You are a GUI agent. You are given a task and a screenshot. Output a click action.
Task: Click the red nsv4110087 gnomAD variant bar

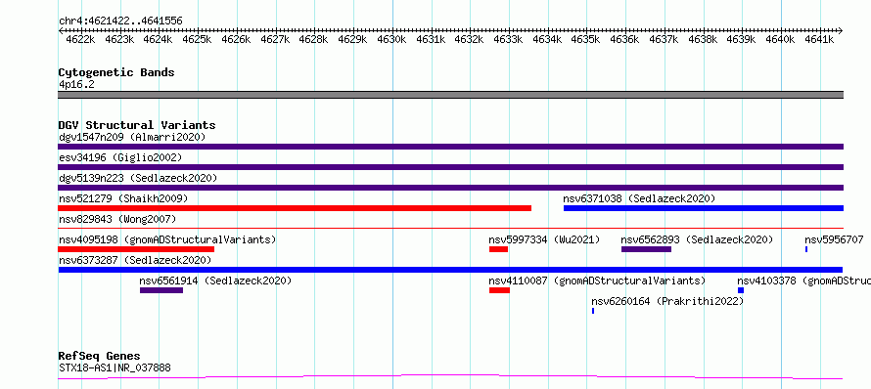tap(499, 290)
